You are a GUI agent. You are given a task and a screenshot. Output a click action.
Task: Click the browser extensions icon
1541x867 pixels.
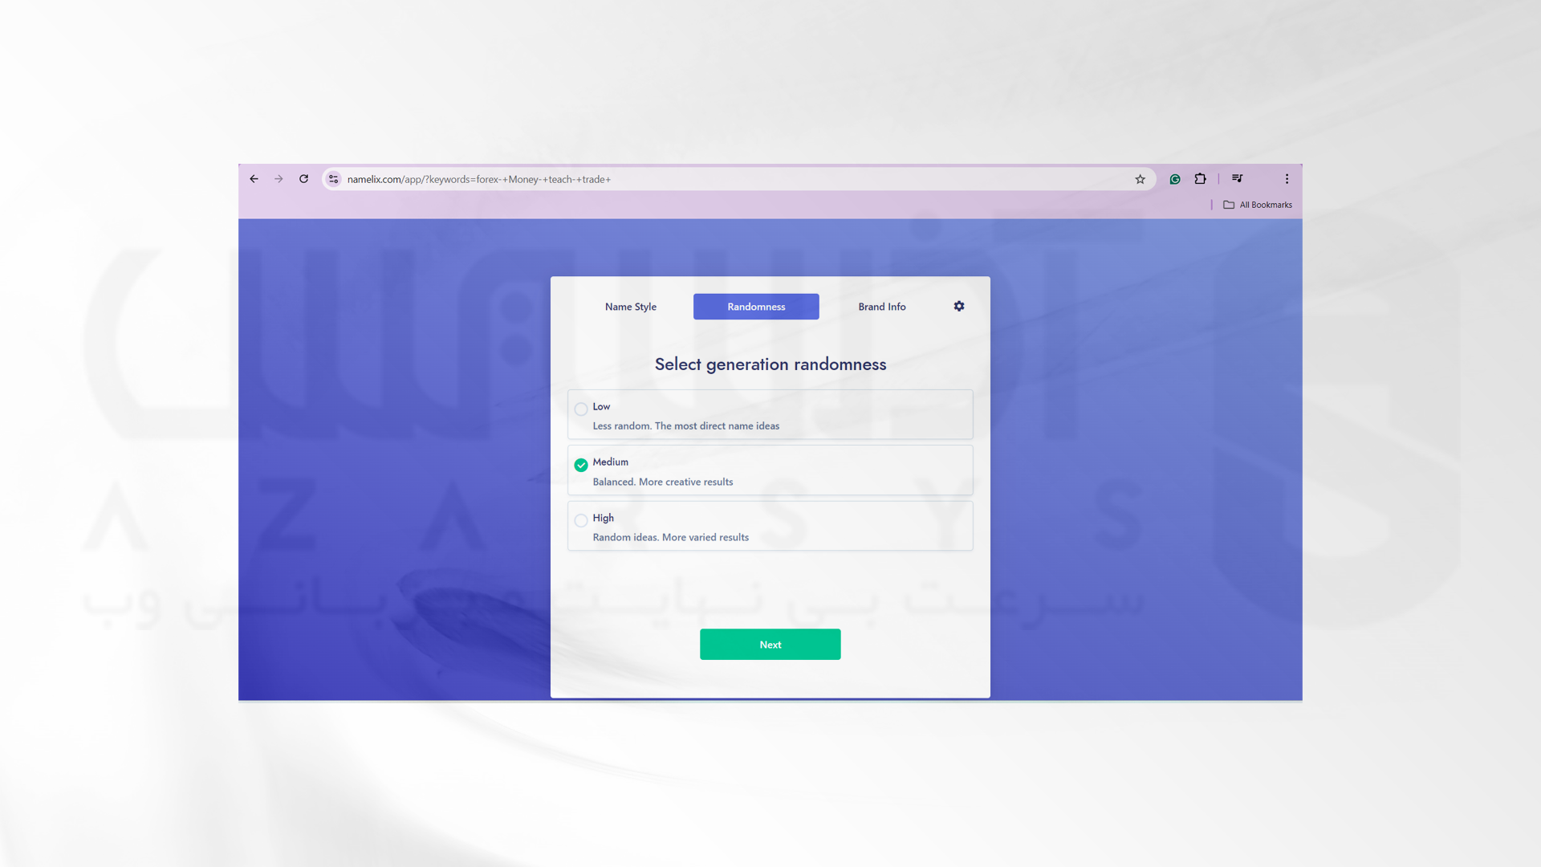tap(1200, 178)
